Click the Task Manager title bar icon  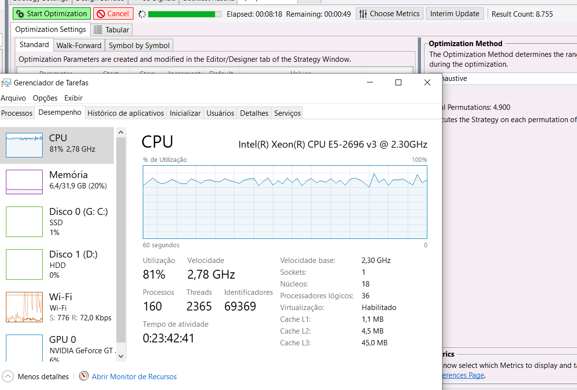pyautogui.click(x=6, y=83)
